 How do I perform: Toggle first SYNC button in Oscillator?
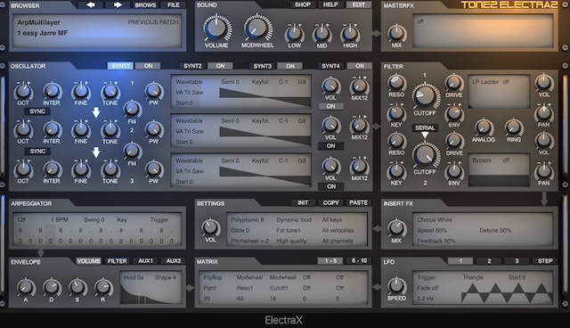(37, 111)
